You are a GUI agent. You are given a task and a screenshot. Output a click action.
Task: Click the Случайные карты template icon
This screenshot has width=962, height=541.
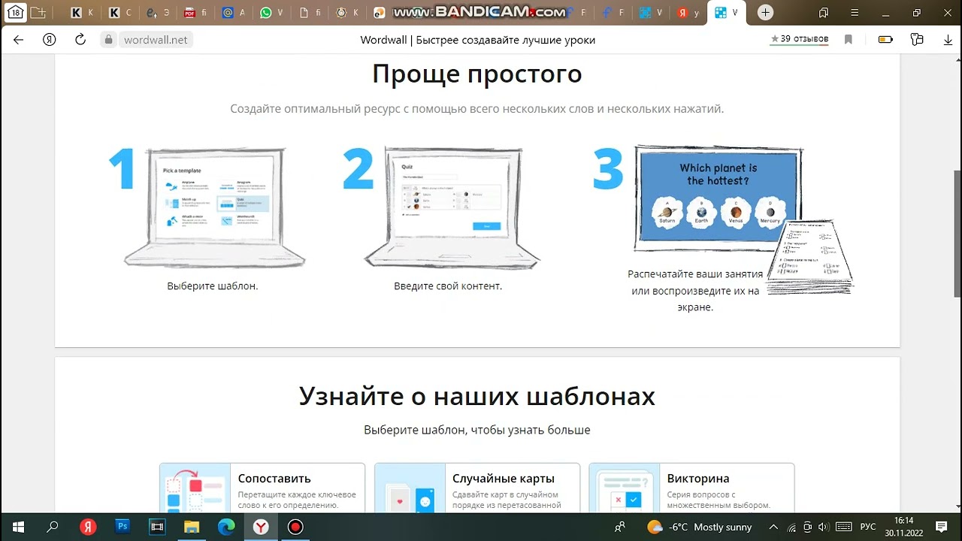410,488
